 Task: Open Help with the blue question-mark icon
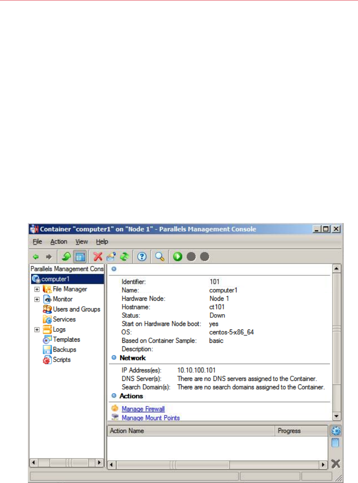point(142,257)
